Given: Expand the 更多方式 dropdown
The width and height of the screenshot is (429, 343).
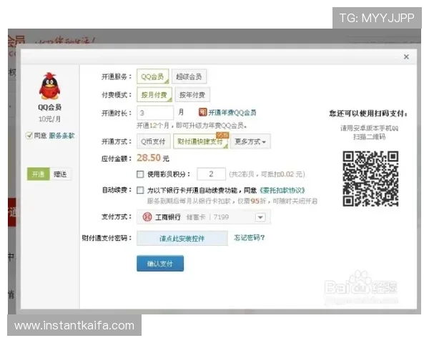Looking at the screenshot, I should pos(250,141).
